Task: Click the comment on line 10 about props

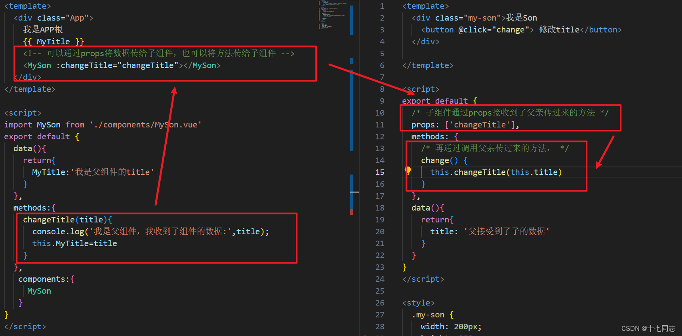Action: 510,113
